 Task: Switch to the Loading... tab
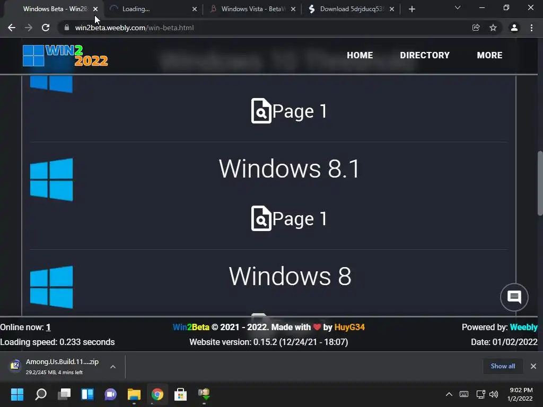[x=152, y=9]
